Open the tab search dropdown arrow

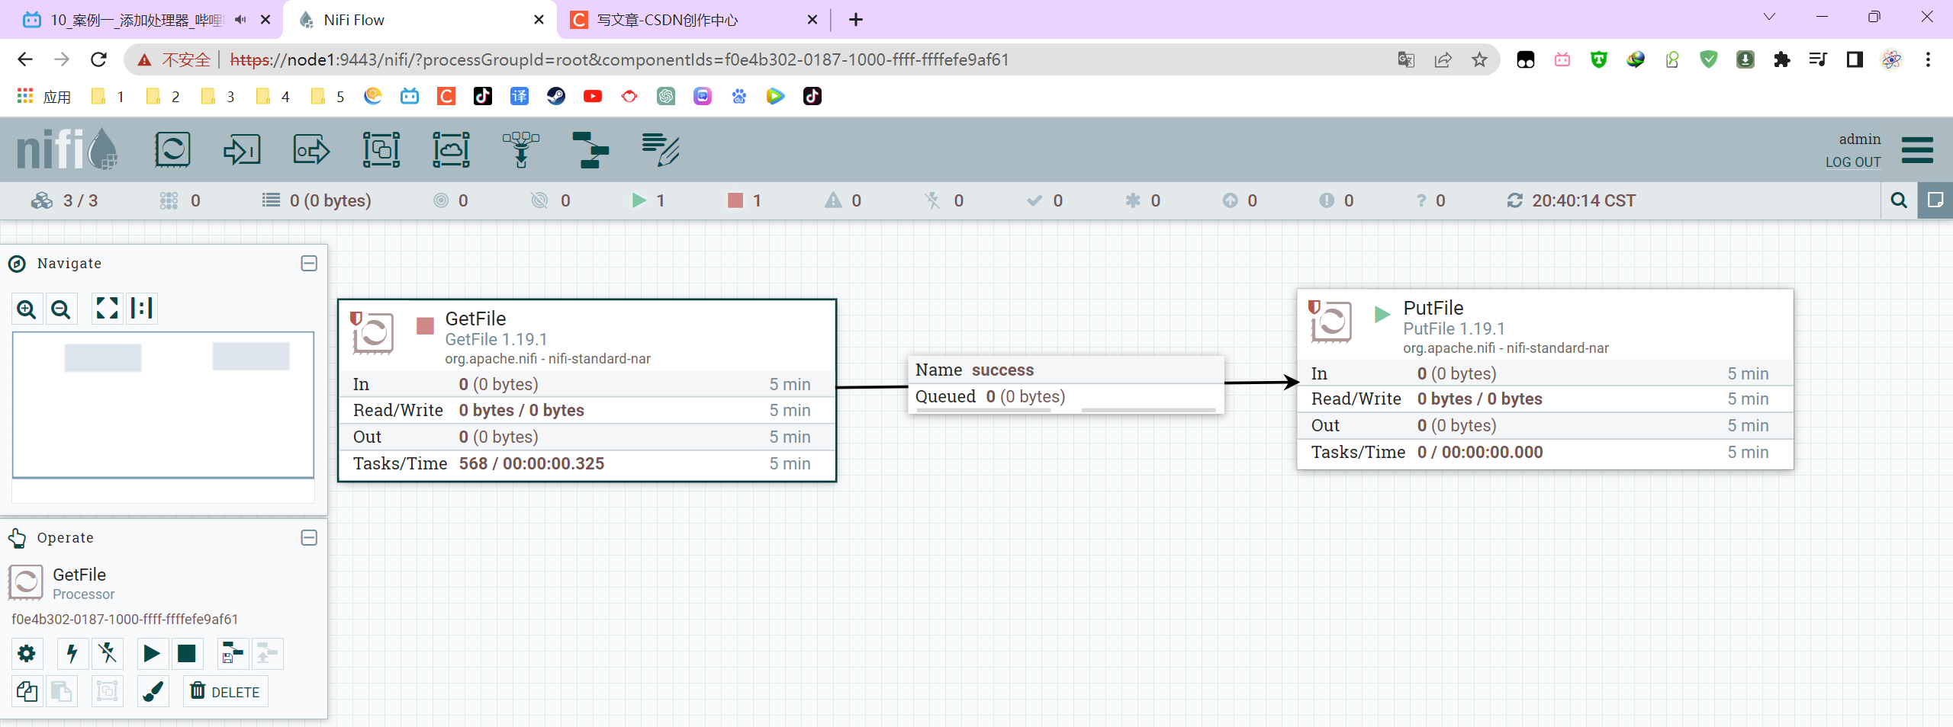pyautogui.click(x=1769, y=17)
